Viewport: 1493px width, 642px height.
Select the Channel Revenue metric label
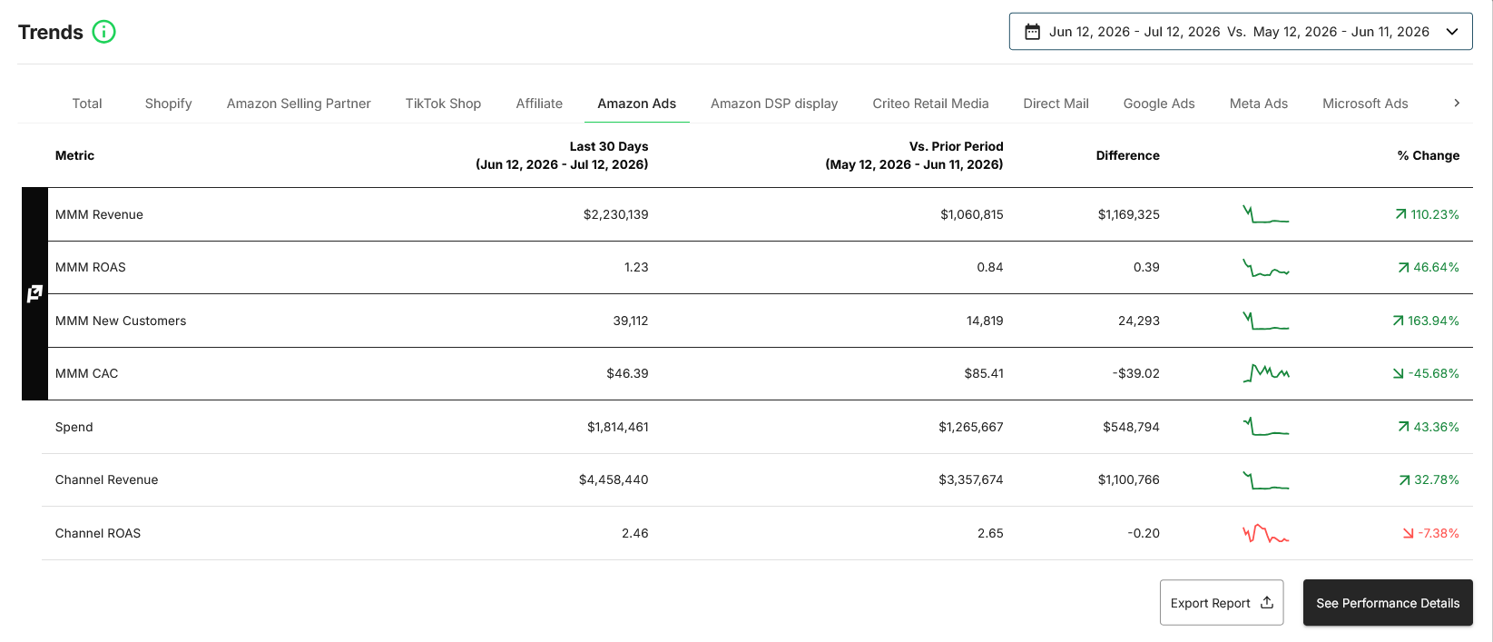[x=106, y=479]
